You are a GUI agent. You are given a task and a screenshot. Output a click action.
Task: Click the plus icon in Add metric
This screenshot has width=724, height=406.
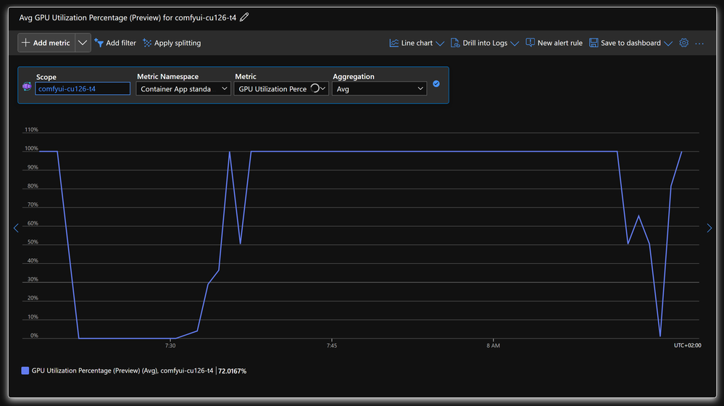[26, 43]
